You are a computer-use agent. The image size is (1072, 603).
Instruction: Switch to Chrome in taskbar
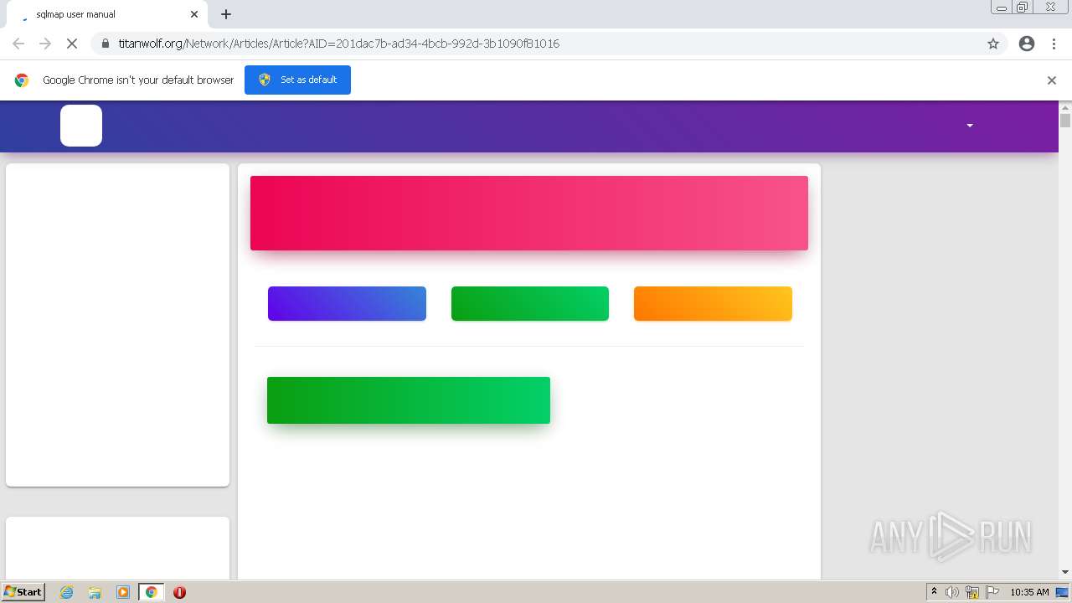point(151,592)
